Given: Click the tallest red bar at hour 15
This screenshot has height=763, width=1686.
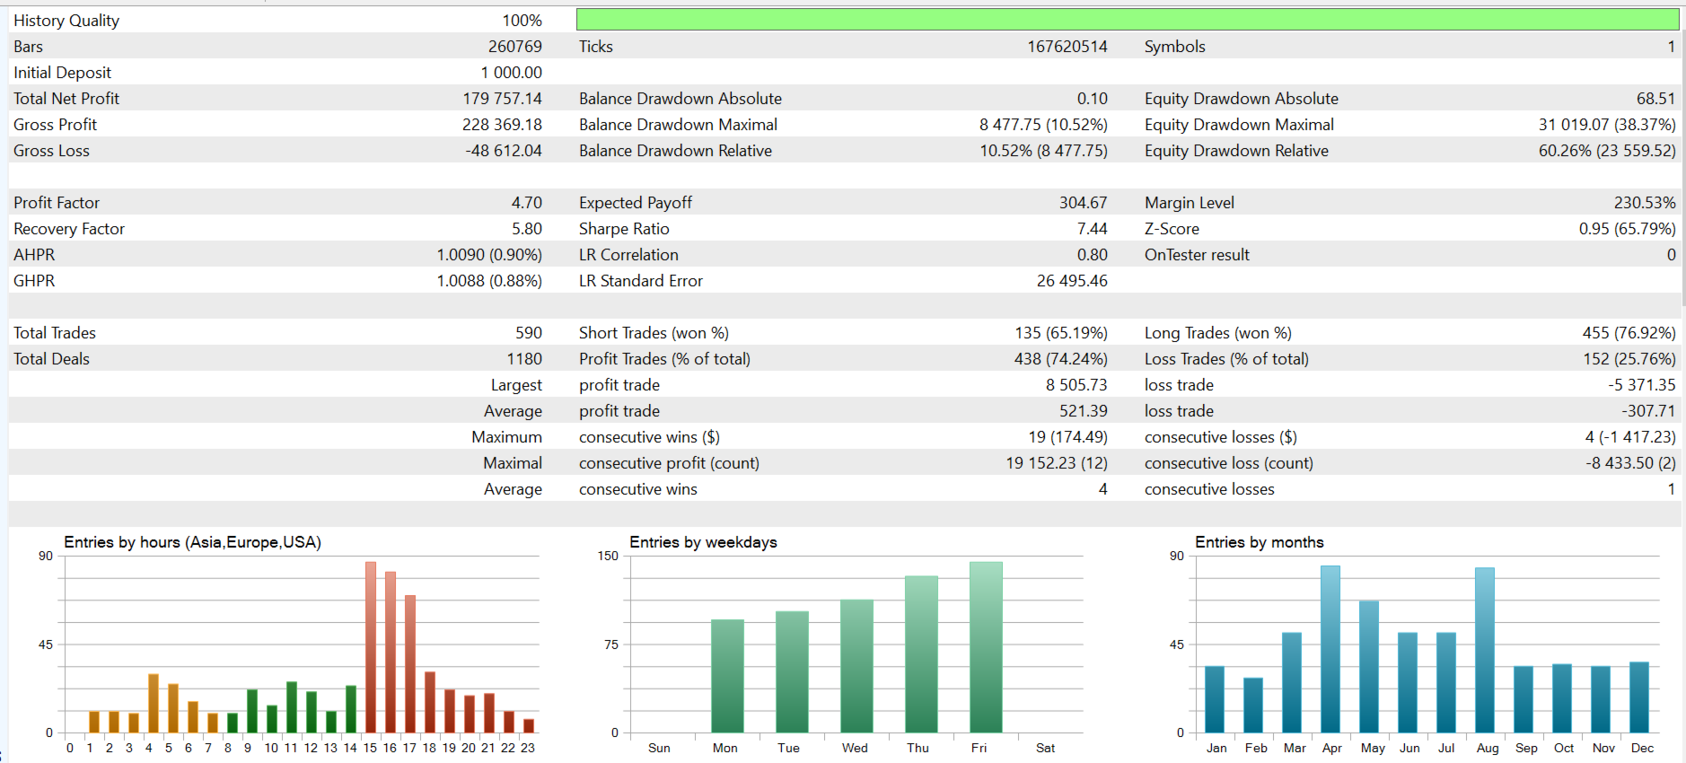Looking at the screenshot, I should coord(371,647).
